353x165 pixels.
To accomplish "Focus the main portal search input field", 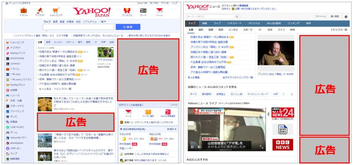I will [x=78, y=27].
